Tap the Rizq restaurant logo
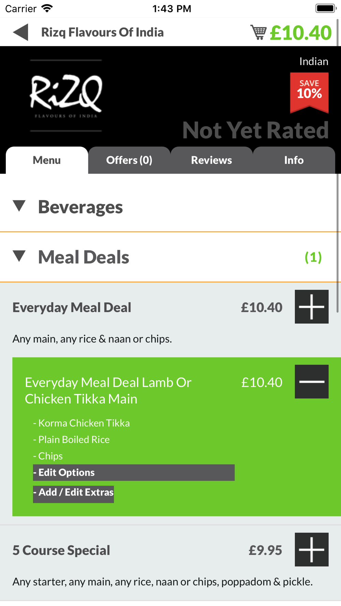This screenshot has height=606, width=341. tap(66, 95)
